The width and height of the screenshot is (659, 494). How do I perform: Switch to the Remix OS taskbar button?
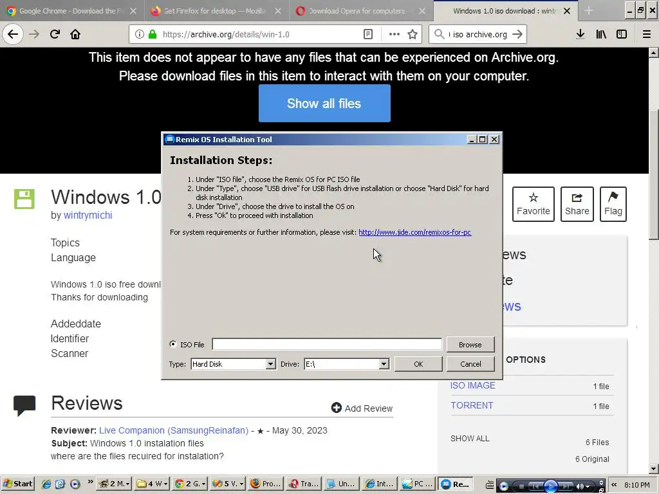(456, 484)
